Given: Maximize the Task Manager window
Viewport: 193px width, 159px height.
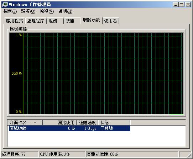Looking at the screenshot, I should pos(182,5).
